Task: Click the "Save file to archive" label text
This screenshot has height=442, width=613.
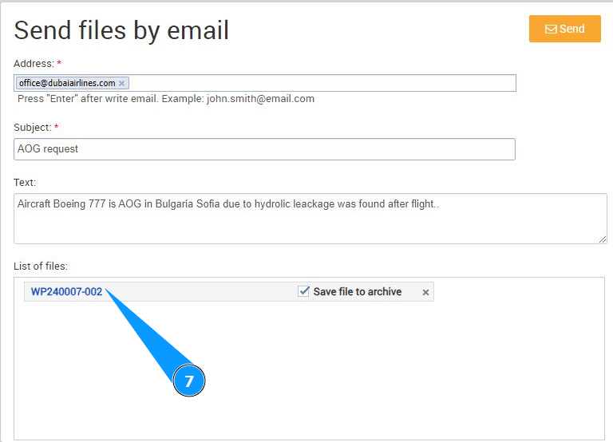Action: (x=357, y=292)
